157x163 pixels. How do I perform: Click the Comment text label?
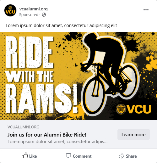(82, 156)
